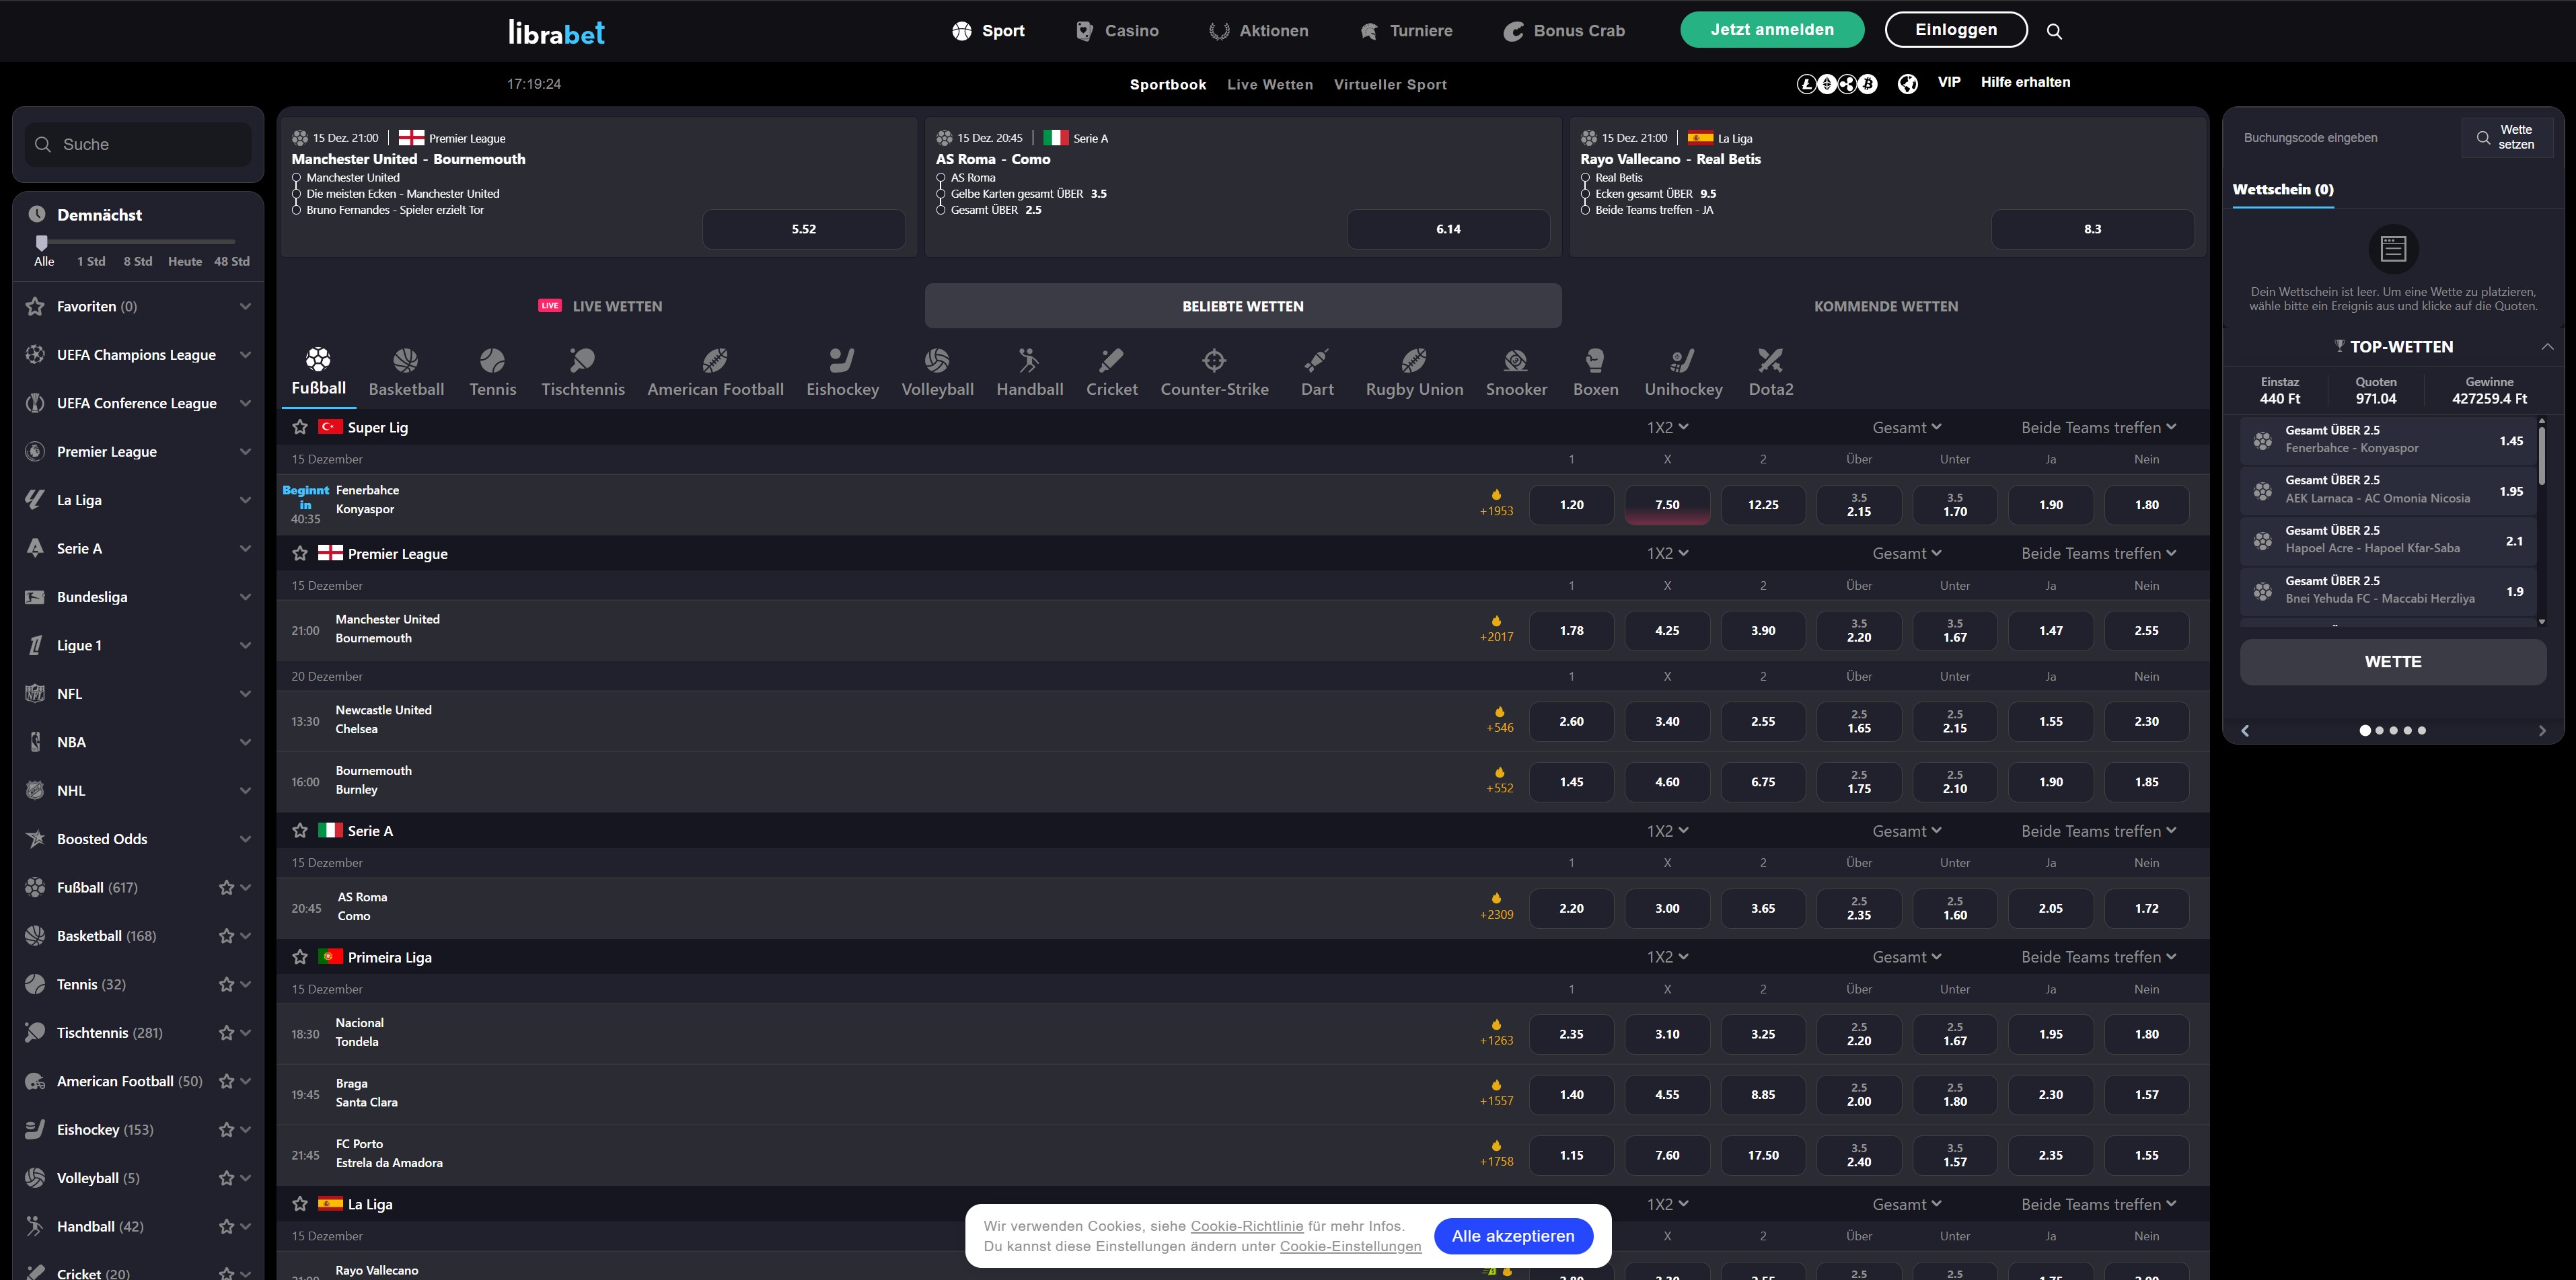Favorite the Super Lig league star

point(300,427)
